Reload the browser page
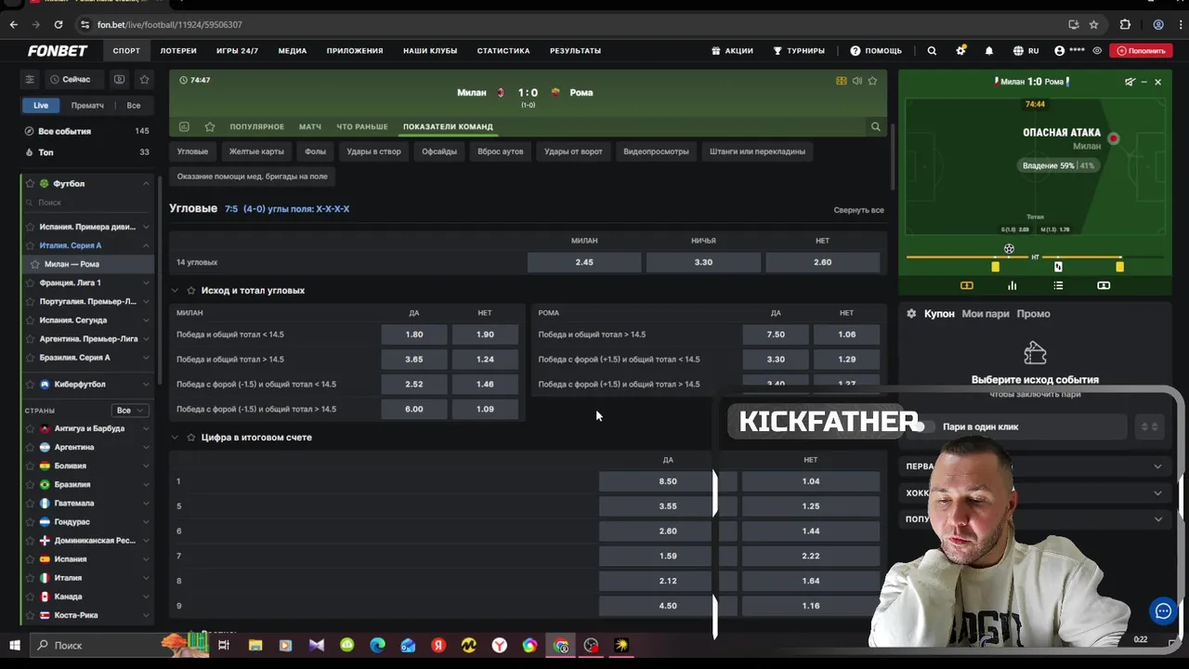The height and width of the screenshot is (669, 1189). pos(59,24)
